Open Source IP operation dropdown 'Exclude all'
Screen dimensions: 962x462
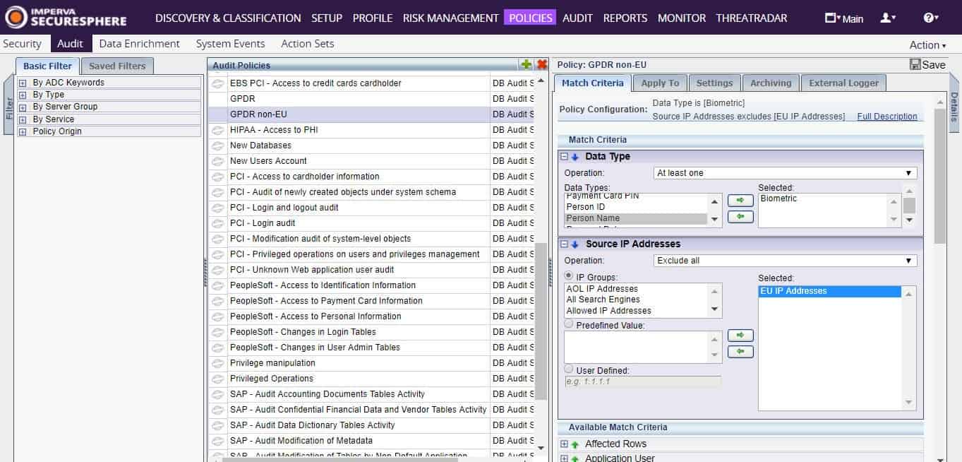click(x=786, y=261)
